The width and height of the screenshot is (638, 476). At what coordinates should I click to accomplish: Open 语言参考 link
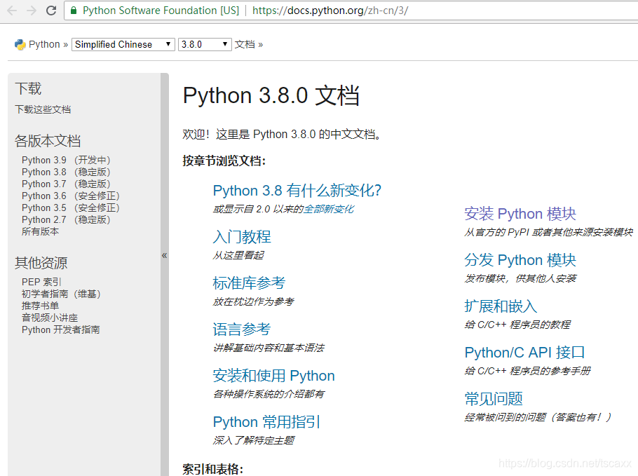pyautogui.click(x=242, y=329)
